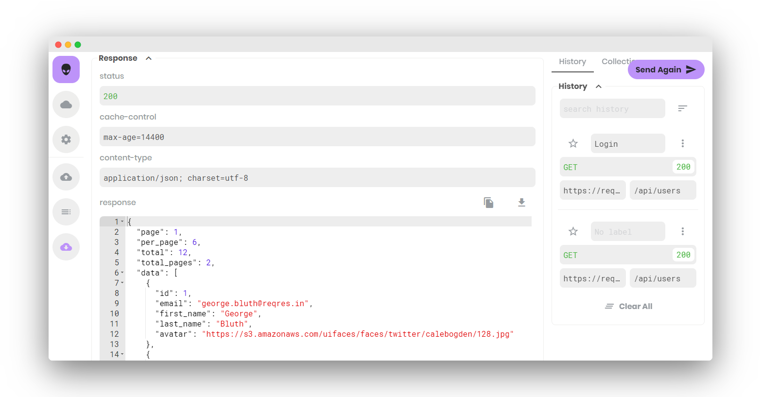Star the No label history entry
The width and height of the screenshot is (761, 397).
click(573, 231)
